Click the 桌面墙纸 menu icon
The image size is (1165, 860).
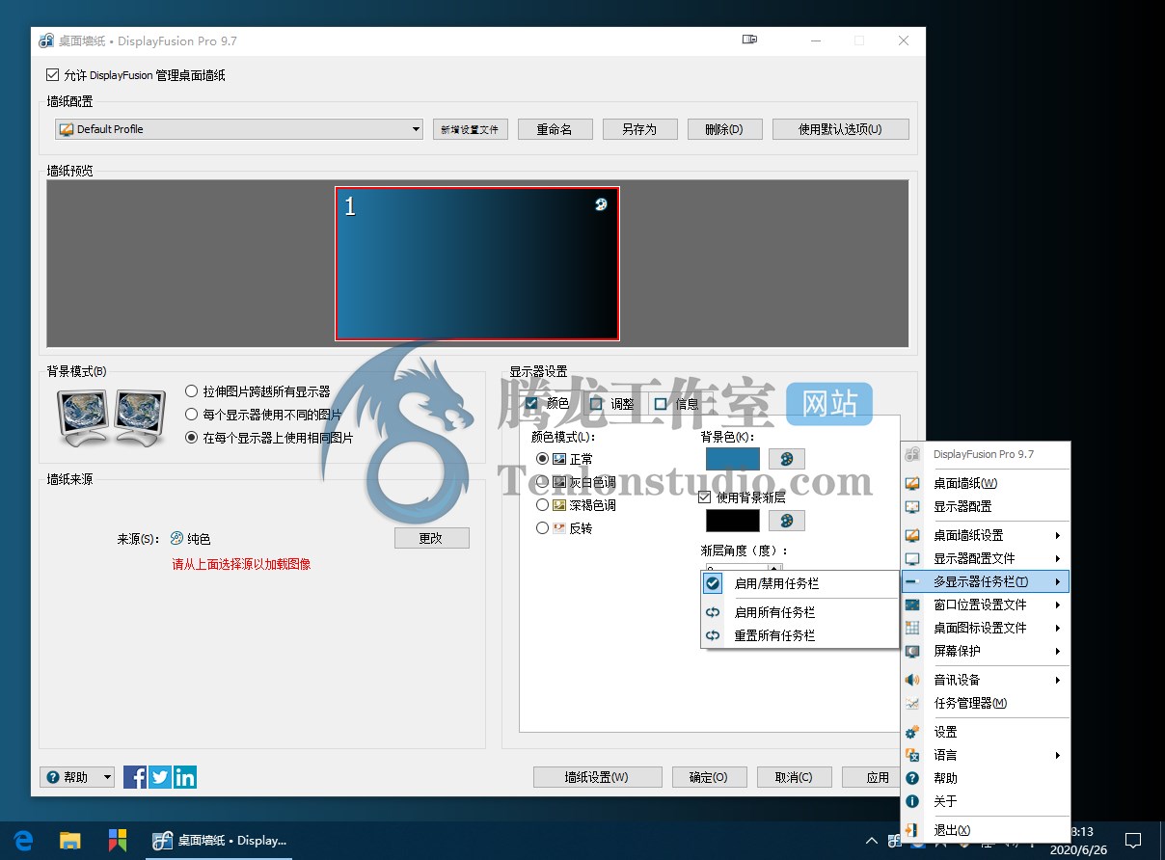[912, 483]
